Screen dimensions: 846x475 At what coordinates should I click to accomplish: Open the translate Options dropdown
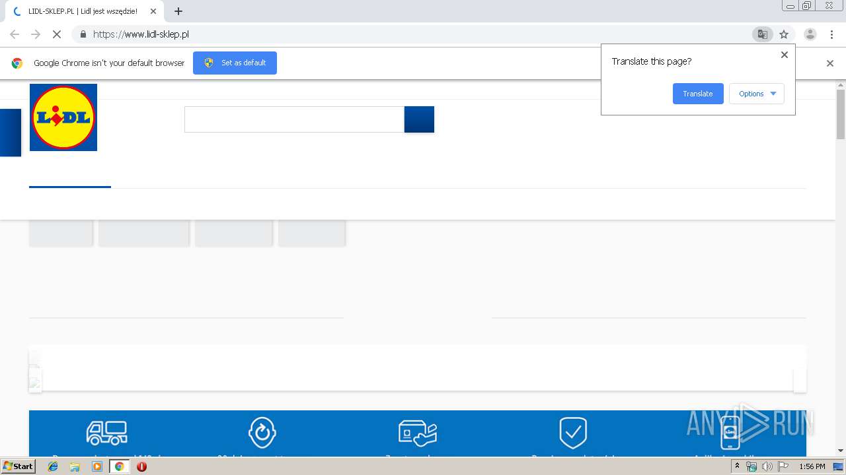click(757, 94)
